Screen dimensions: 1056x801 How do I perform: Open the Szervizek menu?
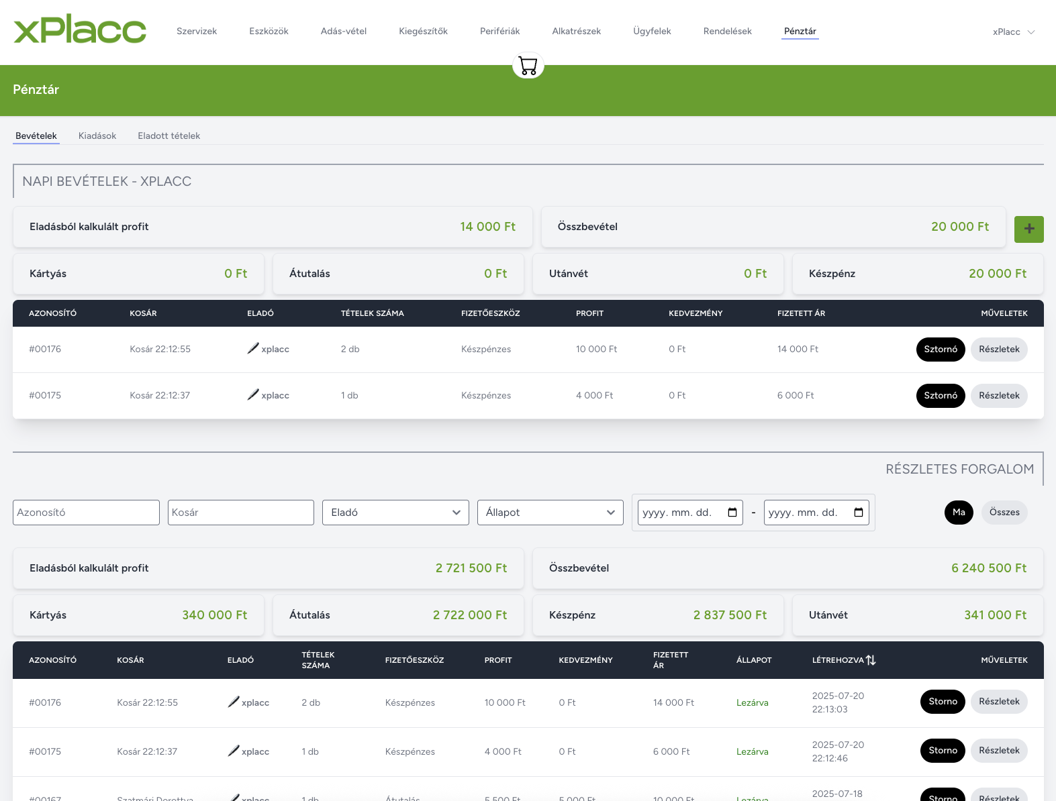coord(197,31)
